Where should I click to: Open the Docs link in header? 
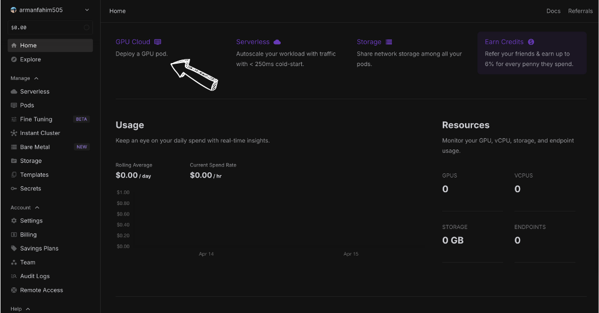[x=553, y=11]
